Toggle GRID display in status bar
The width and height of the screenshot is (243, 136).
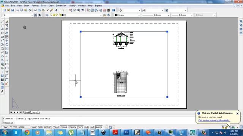coord(40,127)
